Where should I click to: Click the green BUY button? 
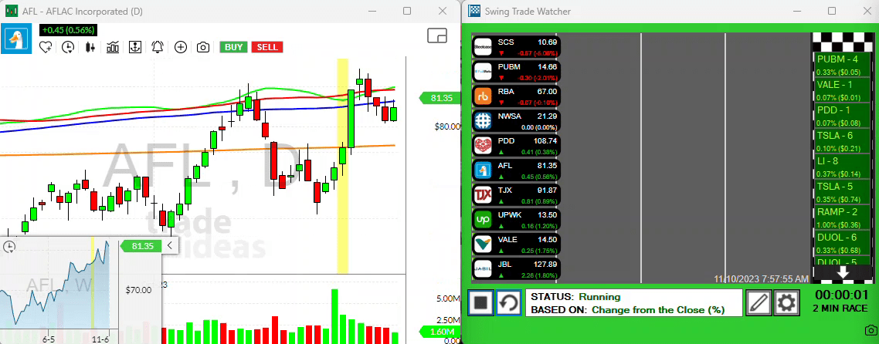click(234, 47)
